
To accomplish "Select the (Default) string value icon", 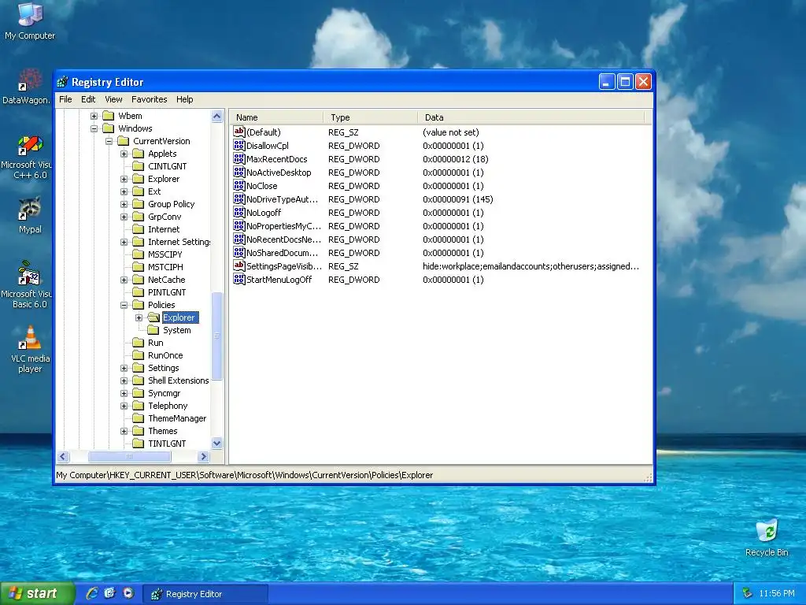I will 239,132.
